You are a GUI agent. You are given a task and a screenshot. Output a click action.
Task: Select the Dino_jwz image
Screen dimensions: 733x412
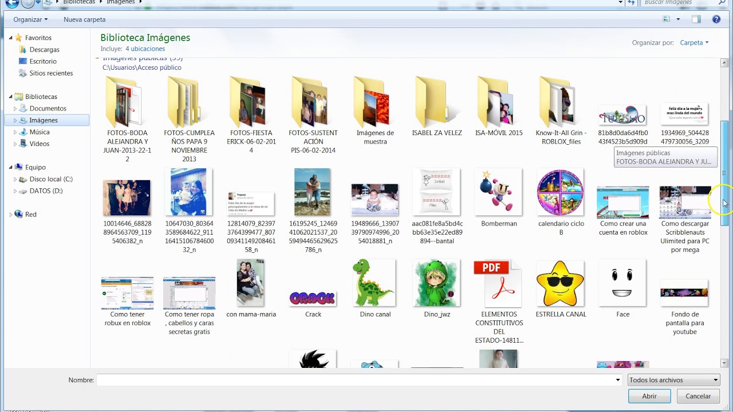pyautogui.click(x=437, y=288)
